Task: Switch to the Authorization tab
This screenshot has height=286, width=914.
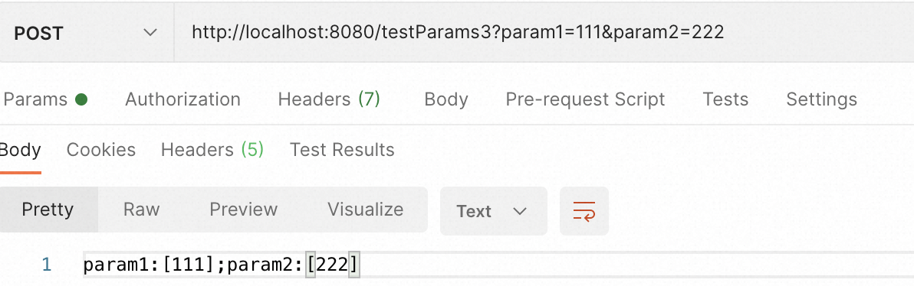Action: (x=182, y=99)
